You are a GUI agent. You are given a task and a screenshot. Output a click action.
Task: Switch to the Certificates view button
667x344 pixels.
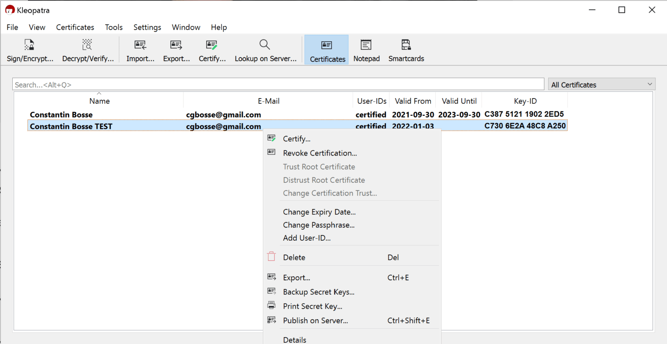[327, 50]
